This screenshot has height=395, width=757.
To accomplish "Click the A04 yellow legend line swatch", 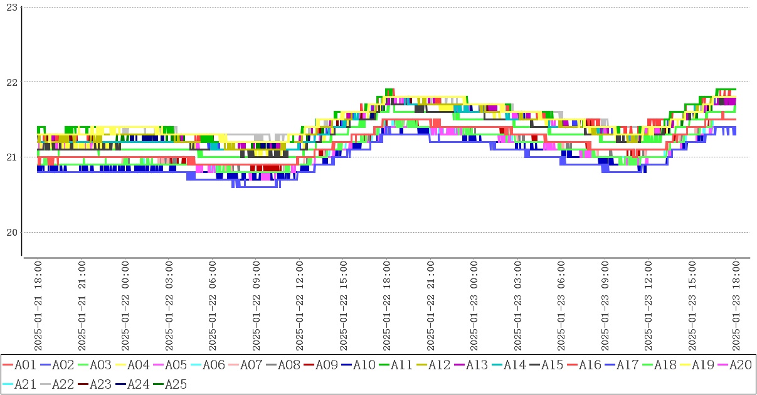I will (121, 365).
